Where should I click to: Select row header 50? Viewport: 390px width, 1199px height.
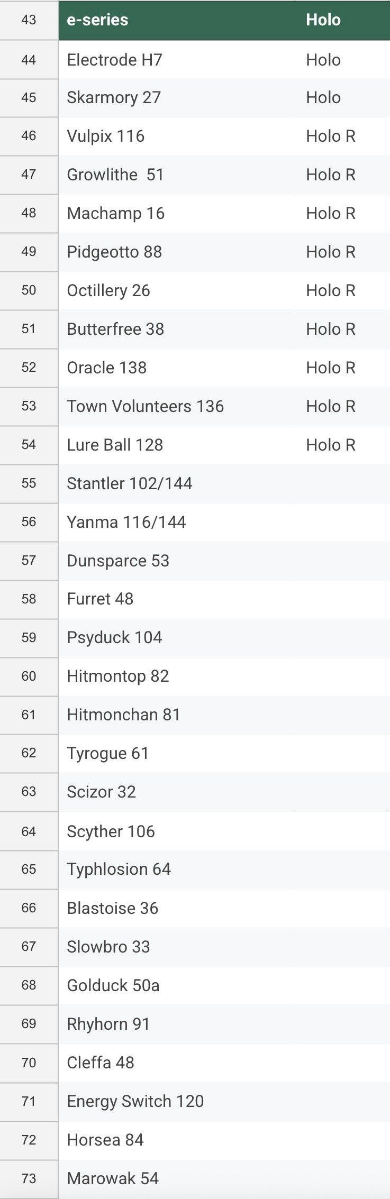pos(29,291)
